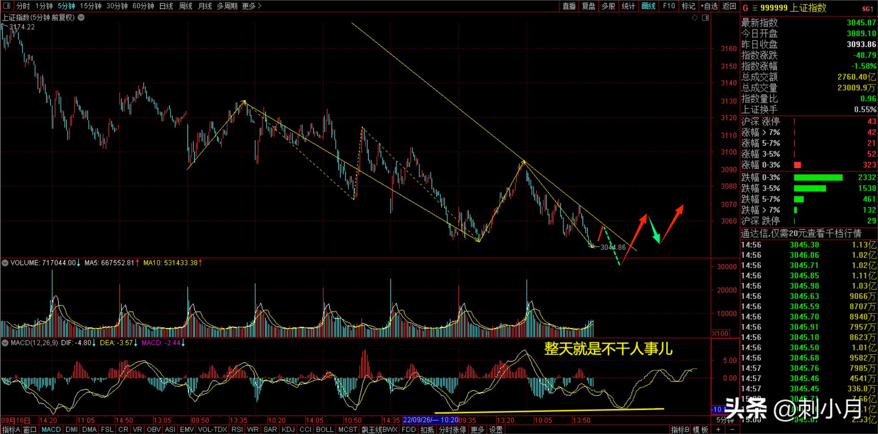This screenshot has height=434, width=878.
Task: Select the RSI indicator
Action: 237,429
